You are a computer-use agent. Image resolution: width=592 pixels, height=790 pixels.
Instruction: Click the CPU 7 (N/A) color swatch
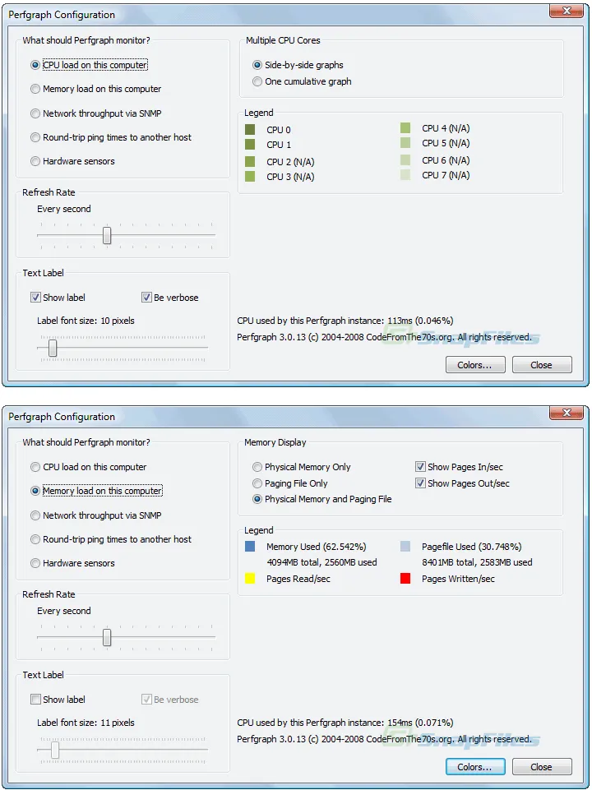[405, 175]
